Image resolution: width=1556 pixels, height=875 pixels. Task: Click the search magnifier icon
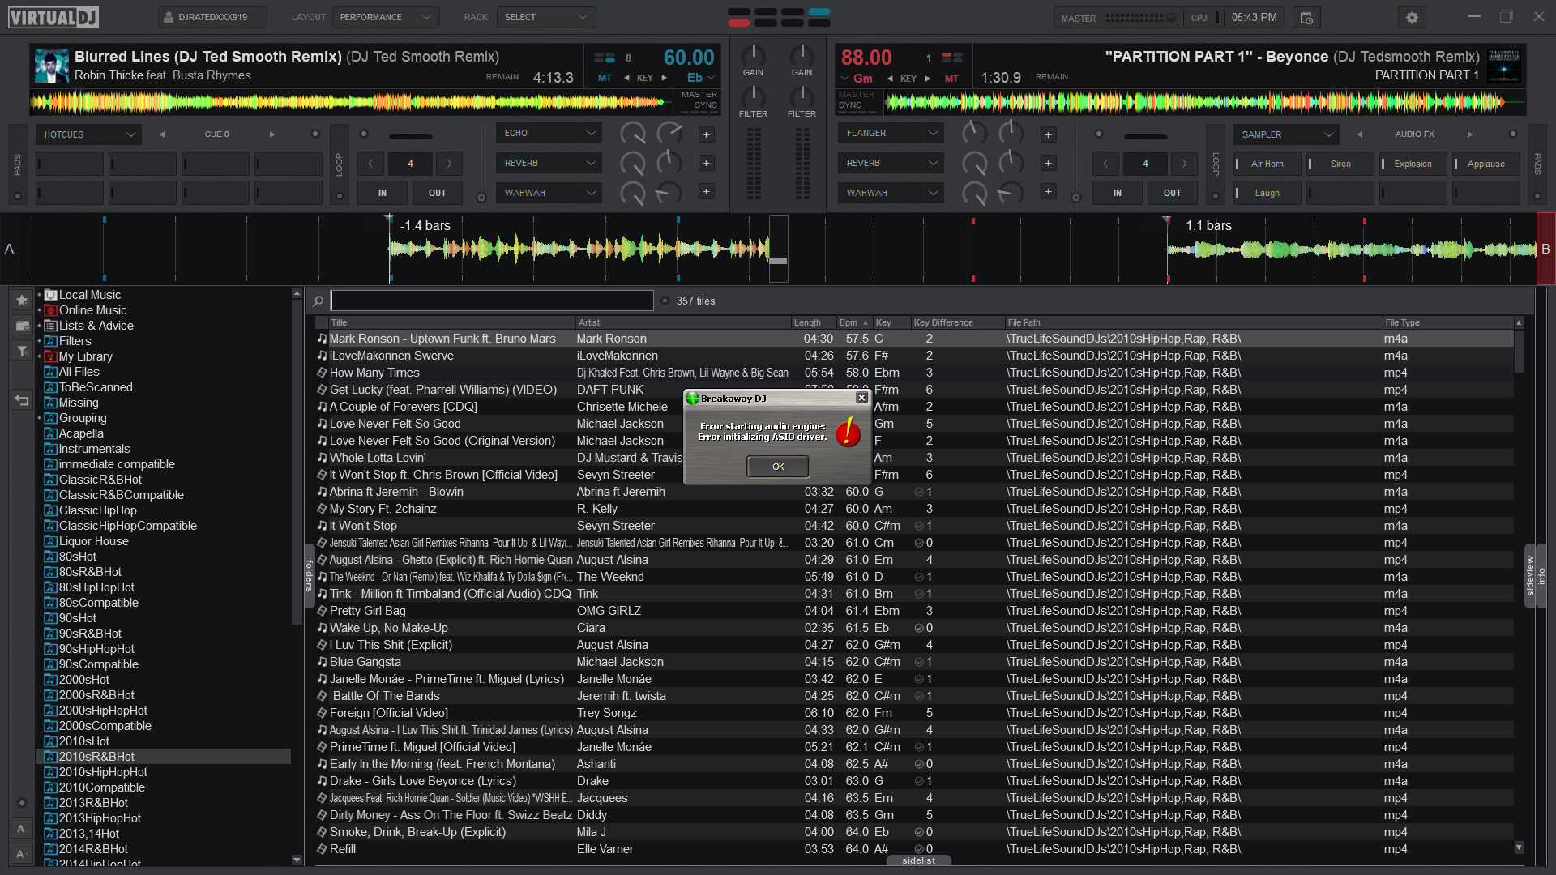(x=318, y=301)
